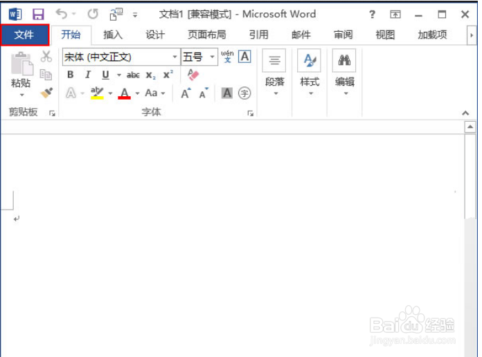The width and height of the screenshot is (482, 357).
Task: Toggle Superscript x² formatting
Action: click(168, 75)
